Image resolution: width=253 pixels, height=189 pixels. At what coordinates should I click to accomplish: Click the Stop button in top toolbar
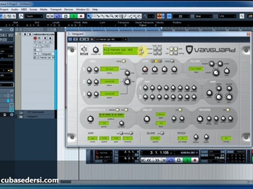(x=66, y=16)
